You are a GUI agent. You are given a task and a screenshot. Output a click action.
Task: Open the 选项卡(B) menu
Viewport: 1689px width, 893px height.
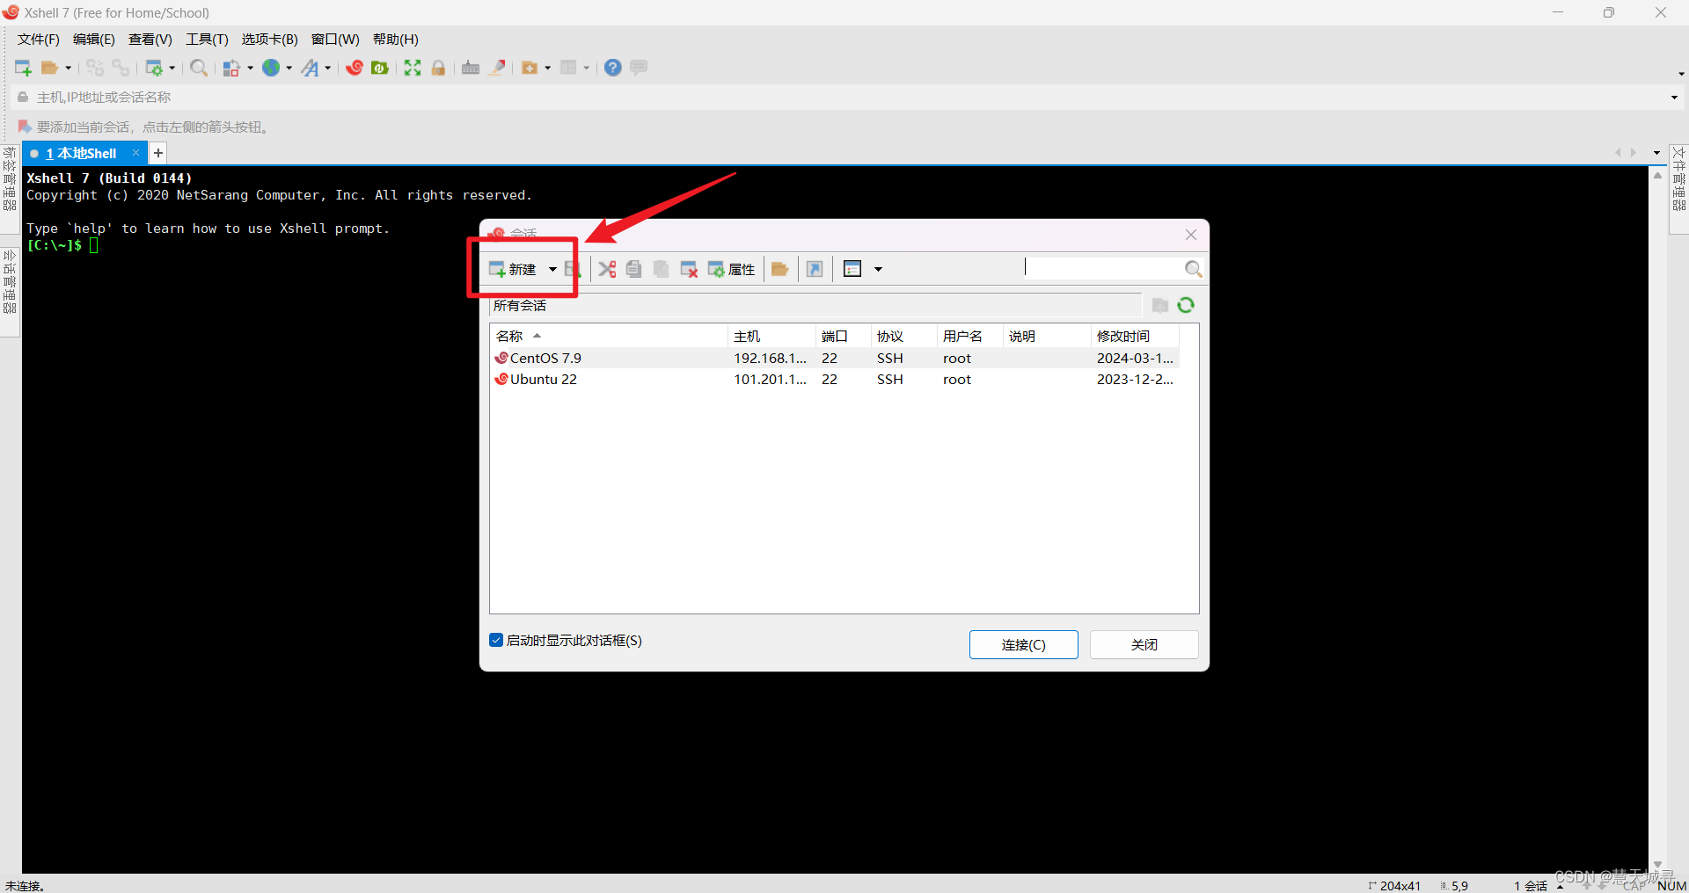(x=270, y=40)
